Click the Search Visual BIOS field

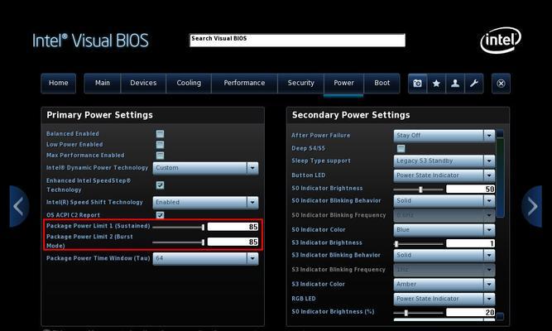[x=297, y=41]
